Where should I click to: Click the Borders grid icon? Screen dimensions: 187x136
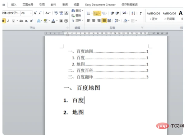click(x=133, y=21)
